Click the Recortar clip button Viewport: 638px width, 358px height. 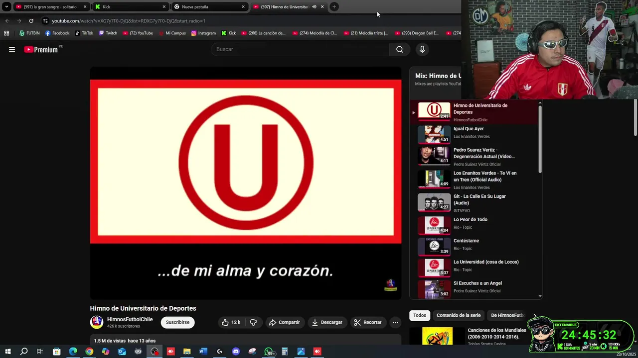pos(368,322)
